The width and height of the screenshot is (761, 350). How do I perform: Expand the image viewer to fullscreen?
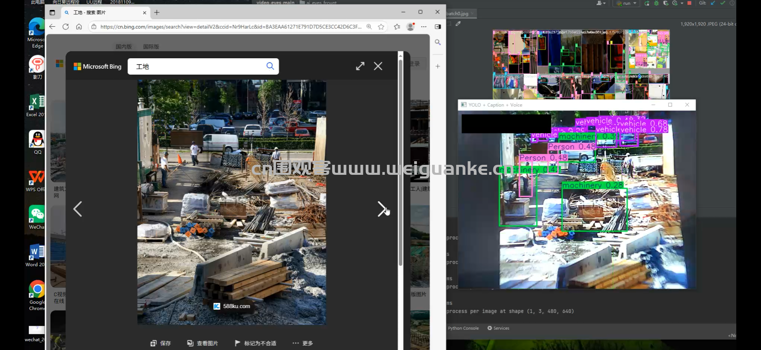[360, 66]
